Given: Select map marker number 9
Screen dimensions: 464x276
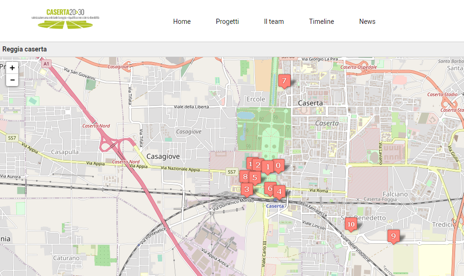Looking at the screenshot, I should click(x=393, y=236).
